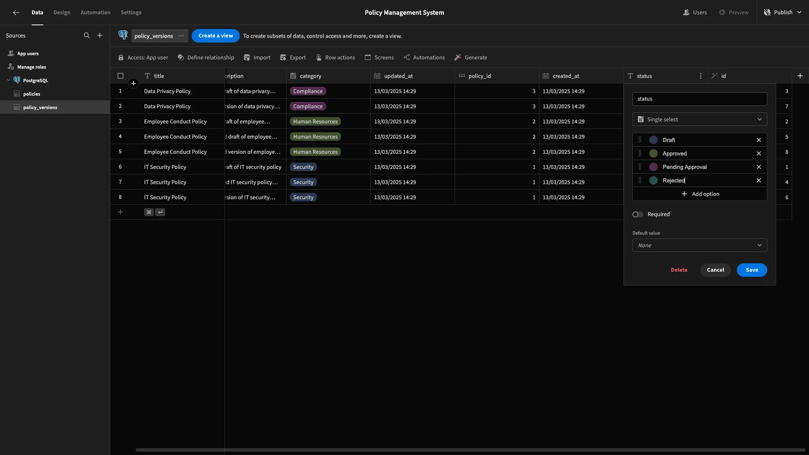Switch to the Automation tab

95,13
